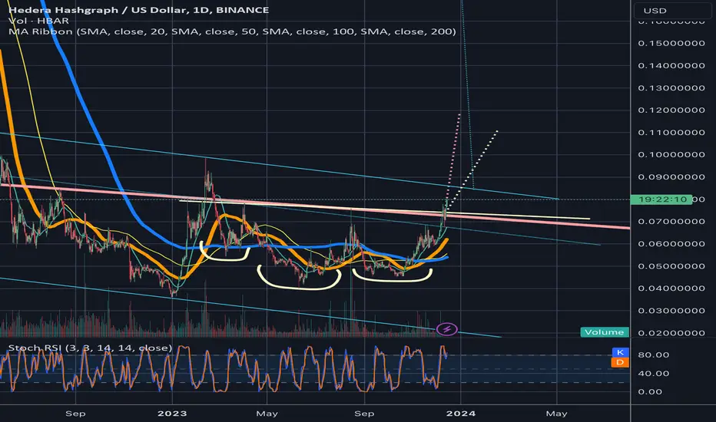Click the green Volume label

pos(604,332)
